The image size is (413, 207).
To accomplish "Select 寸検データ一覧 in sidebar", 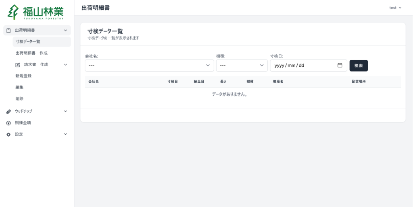I will [42, 42].
